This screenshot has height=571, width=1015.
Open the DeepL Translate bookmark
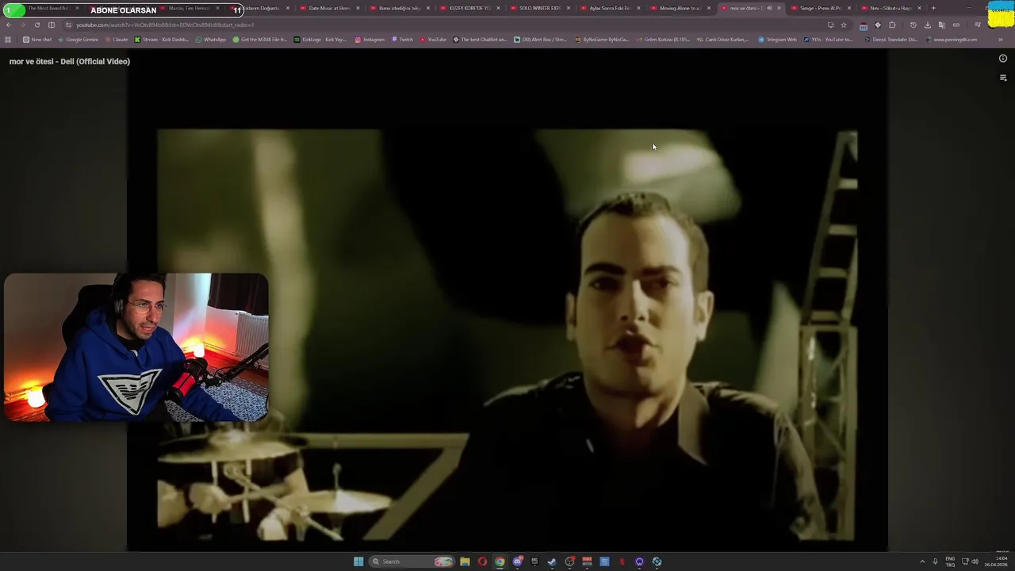point(891,40)
